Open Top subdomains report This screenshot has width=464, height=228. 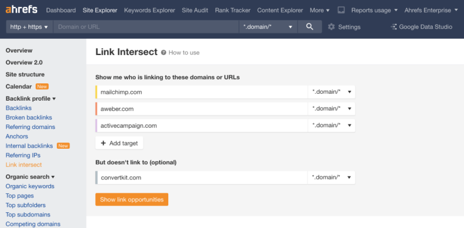[28, 215]
